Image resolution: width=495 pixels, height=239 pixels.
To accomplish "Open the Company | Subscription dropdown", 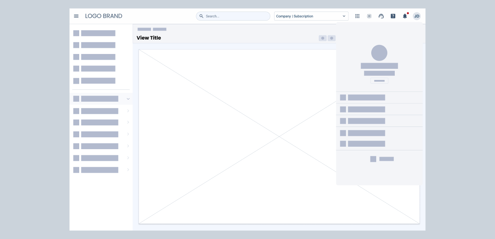I will (x=311, y=16).
